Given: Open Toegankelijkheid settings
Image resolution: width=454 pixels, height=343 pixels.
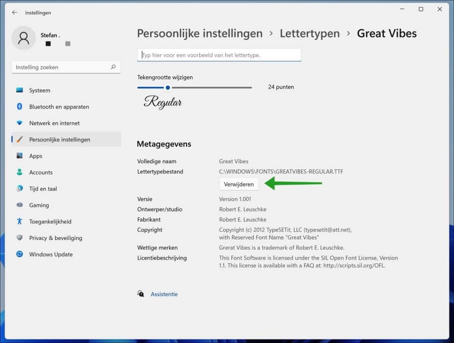Looking at the screenshot, I should click(66, 221).
